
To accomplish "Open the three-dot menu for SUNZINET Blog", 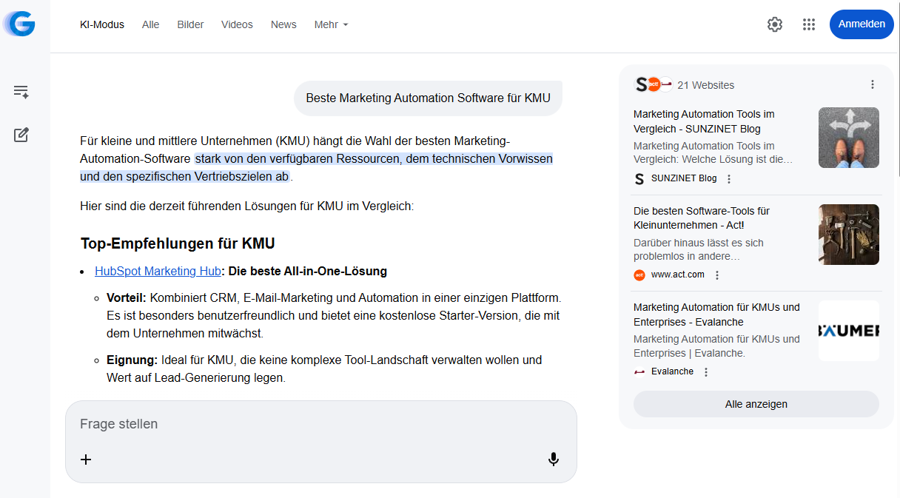I will point(729,178).
